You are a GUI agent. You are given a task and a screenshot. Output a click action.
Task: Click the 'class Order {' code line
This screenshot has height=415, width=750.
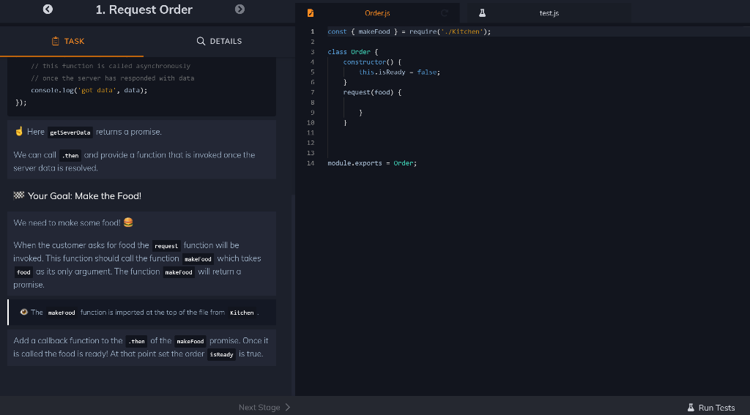(352, 52)
